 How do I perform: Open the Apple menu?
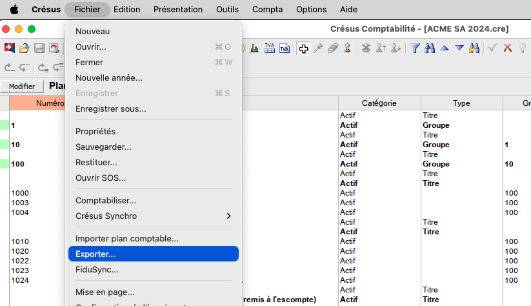(14, 10)
